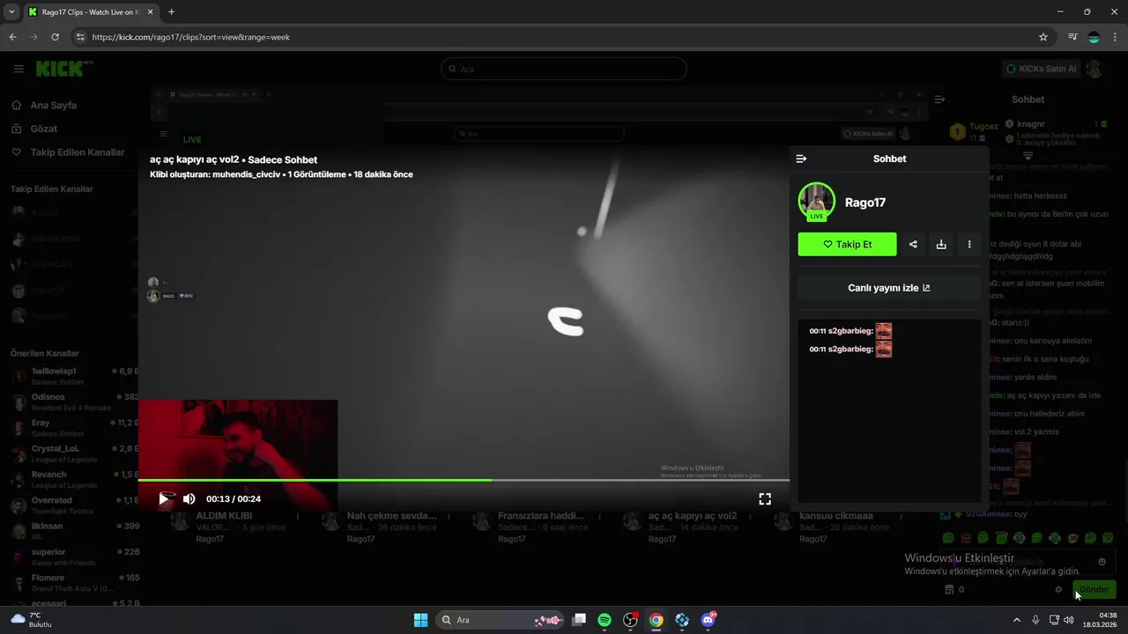Open OBS Studio from the taskbar
1128x634 pixels.
630,620
